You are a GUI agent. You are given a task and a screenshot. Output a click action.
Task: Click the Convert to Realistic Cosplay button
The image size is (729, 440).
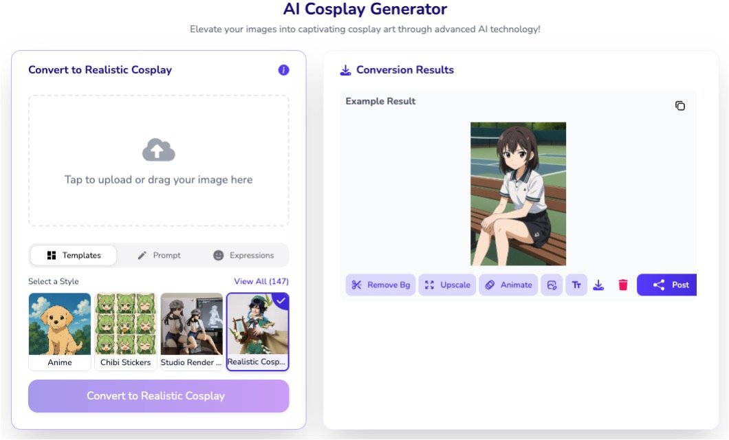tap(158, 396)
